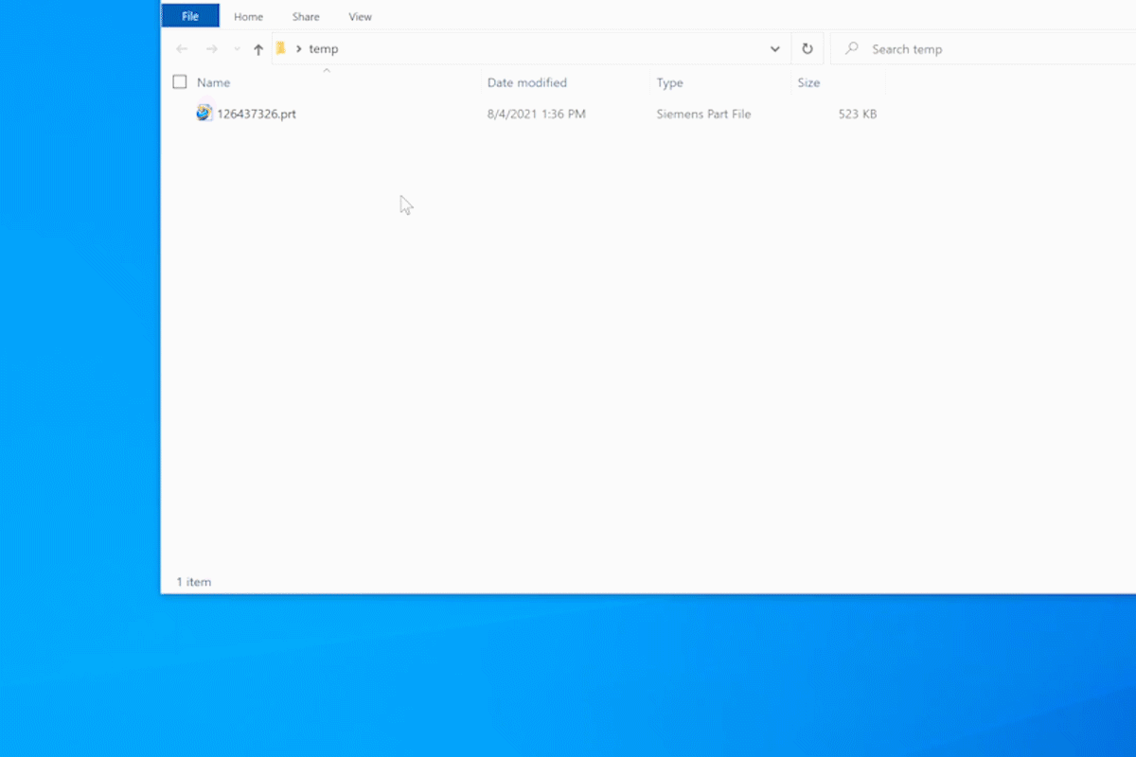The height and width of the screenshot is (757, 1136).
Task: Open the File ribbon tab
Action: tap(190, 16)
